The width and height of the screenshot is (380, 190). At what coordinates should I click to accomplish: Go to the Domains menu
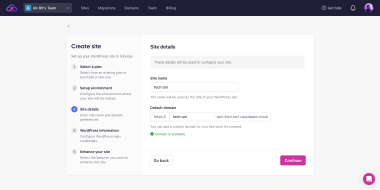(x=131, y=8)
